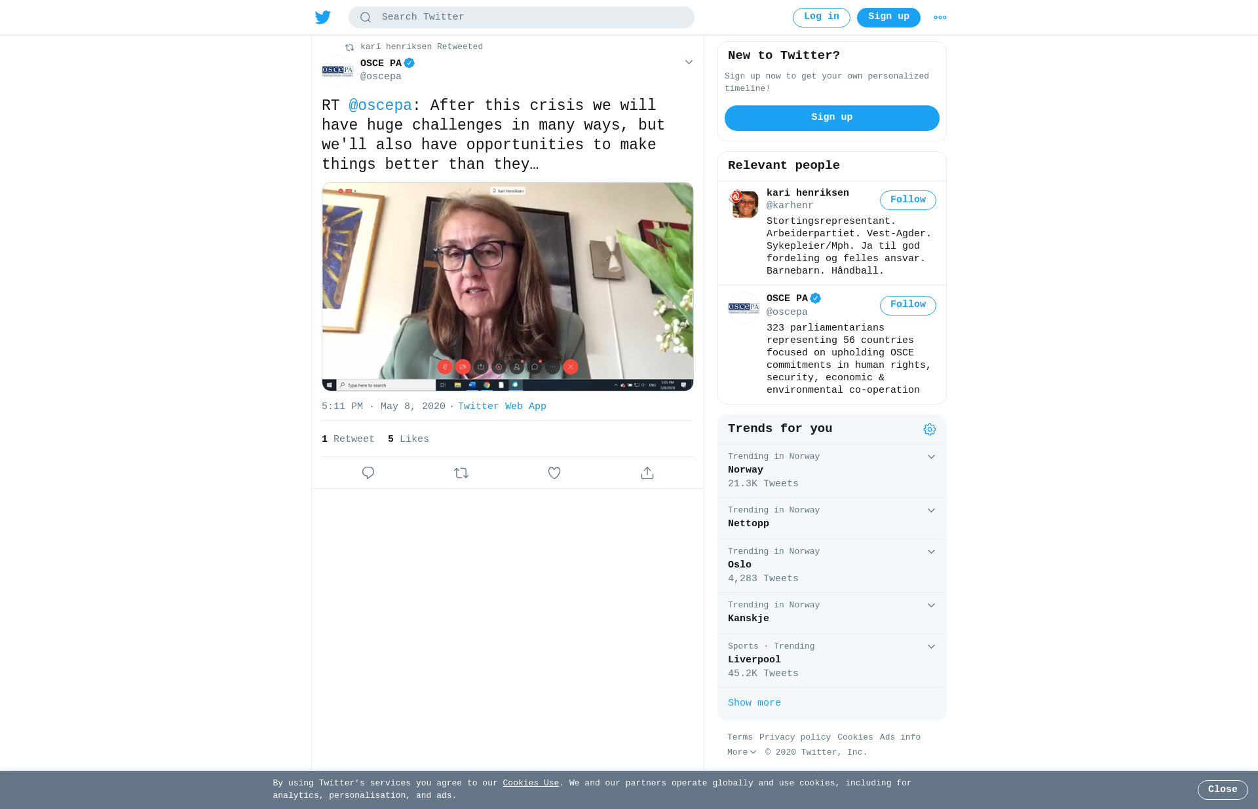Click the Twitter bird home icon

point(323,17)
